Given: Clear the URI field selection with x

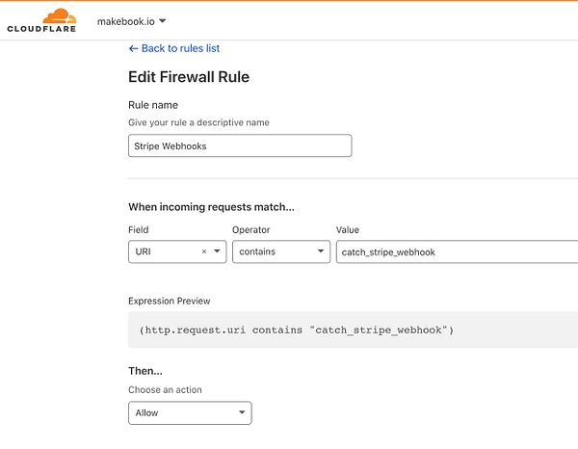Looking at the screenshot, I should point(203,251).
